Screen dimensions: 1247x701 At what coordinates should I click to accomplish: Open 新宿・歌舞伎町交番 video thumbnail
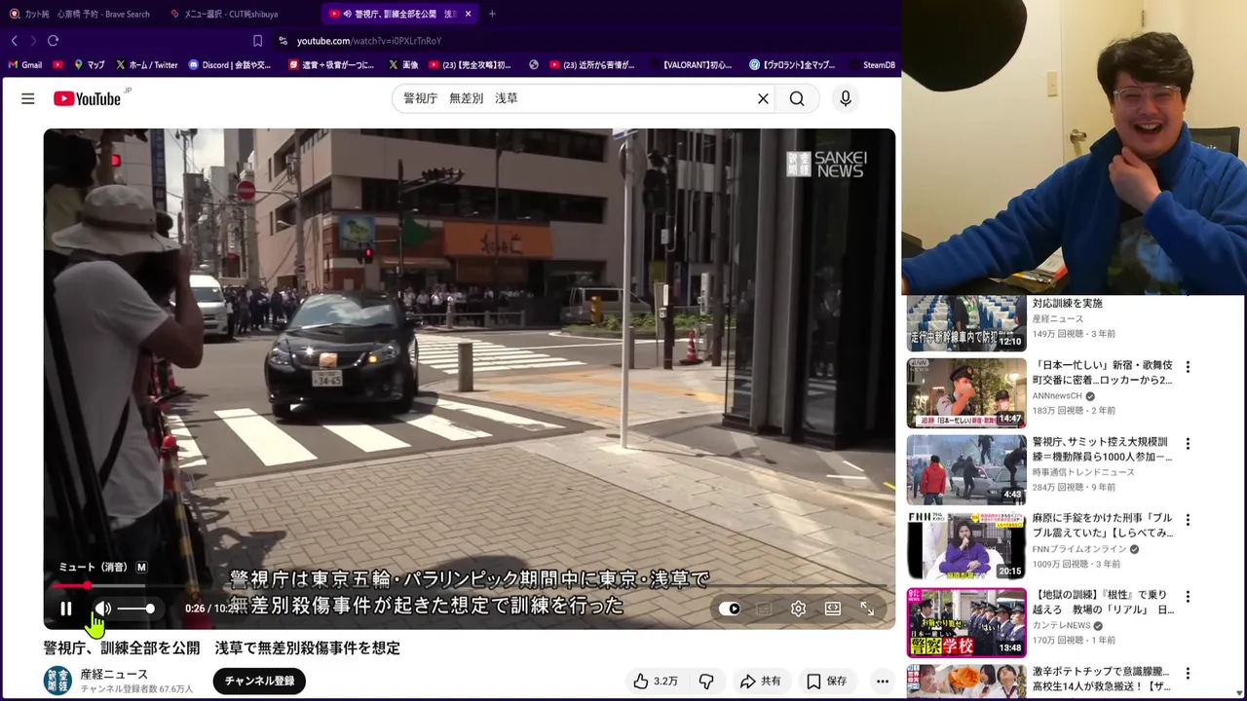966,393
